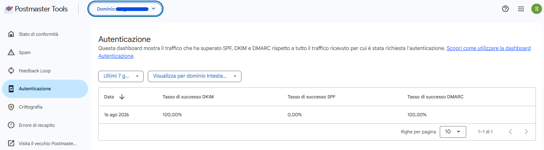Screen dimensions: 544x150
Task: Select the 16 ago 2026 date cell
Action: 116,115
